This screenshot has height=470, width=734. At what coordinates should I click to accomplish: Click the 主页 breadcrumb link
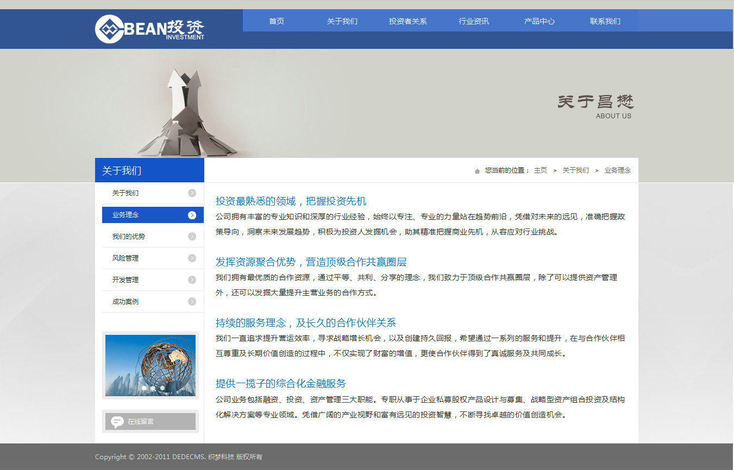[x=541, y=170]
